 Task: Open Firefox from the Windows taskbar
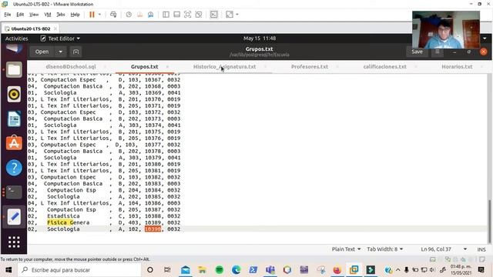click(337, 270)
